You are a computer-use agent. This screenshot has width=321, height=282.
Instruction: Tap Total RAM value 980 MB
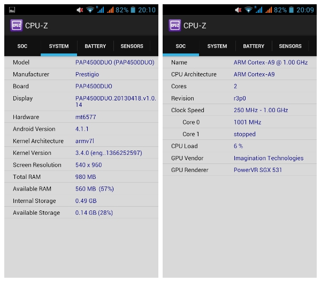point(86,177)
